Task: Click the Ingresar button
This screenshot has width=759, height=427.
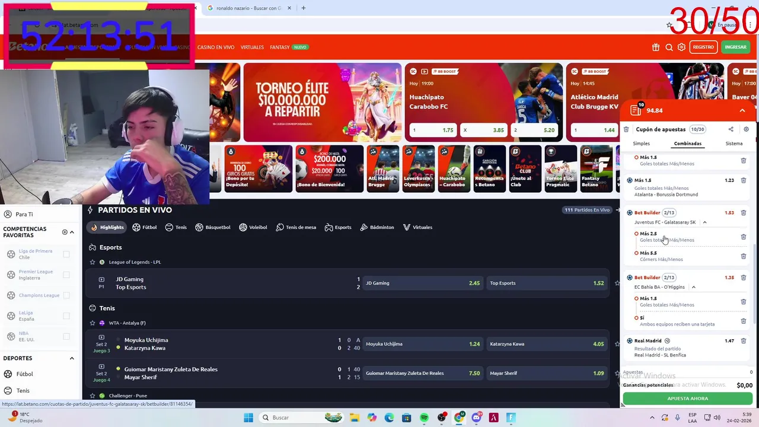Action: click(x=735, y=47)
